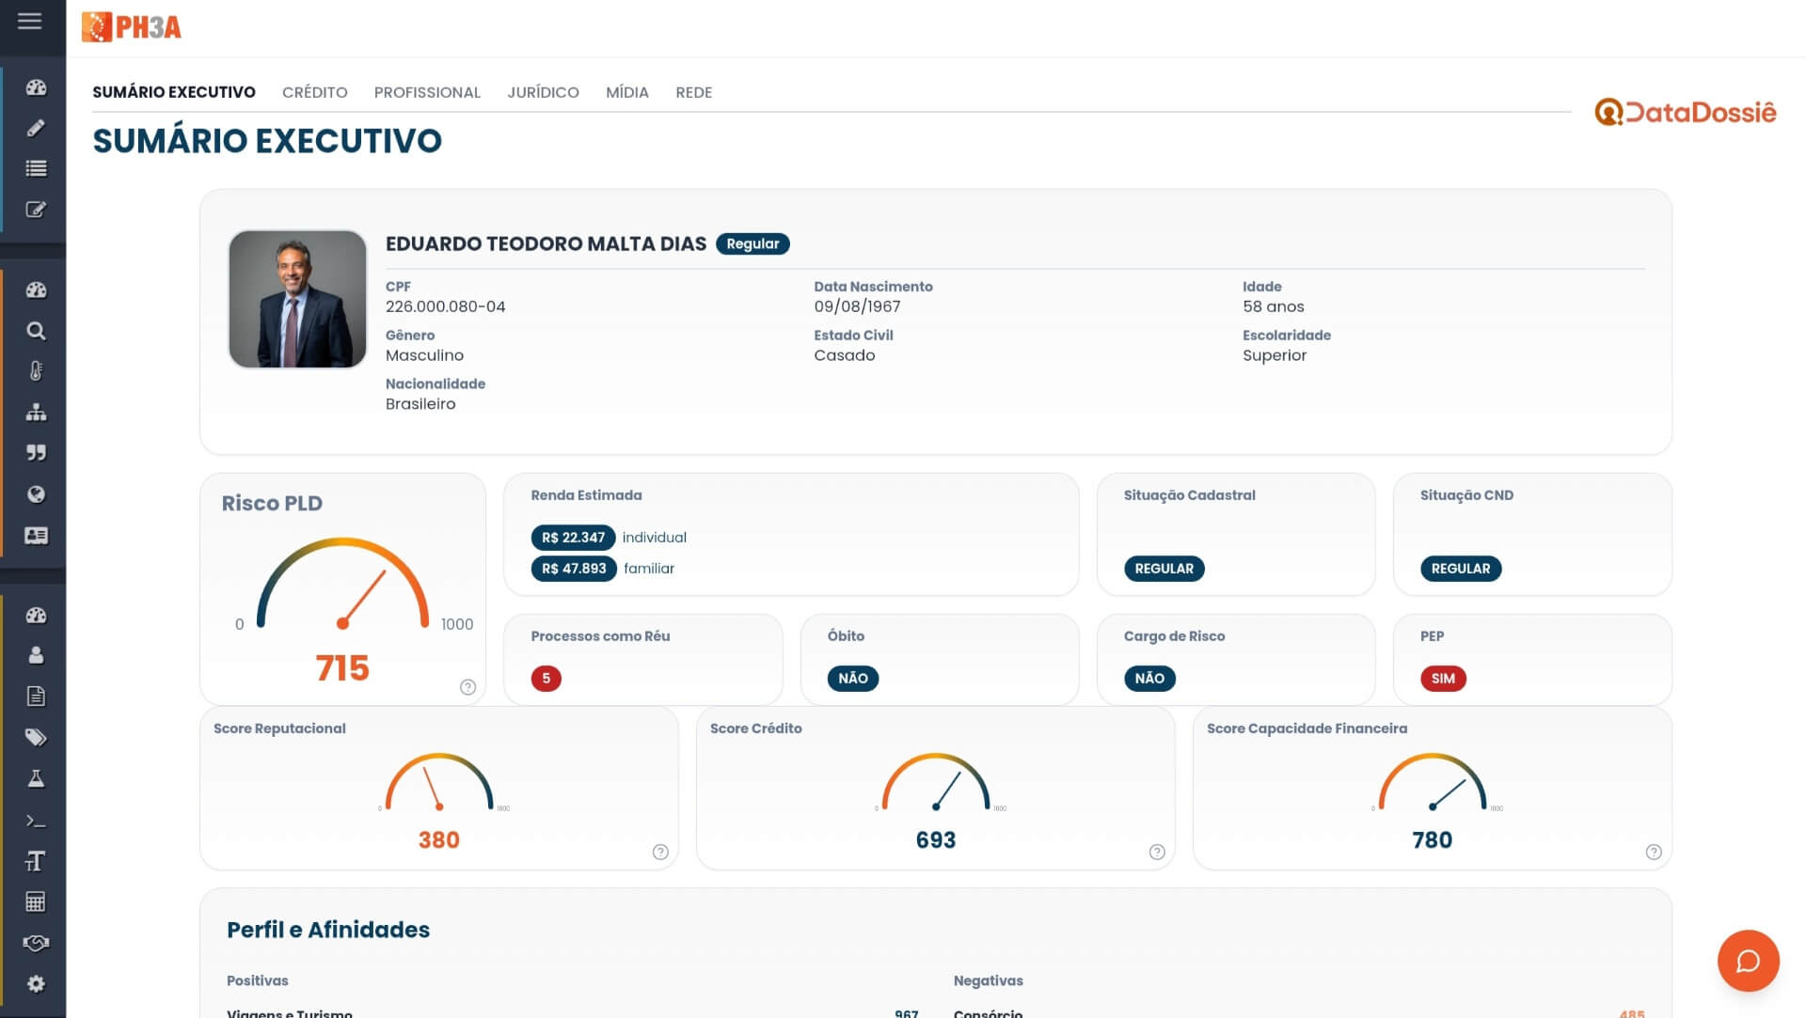
Task: Click Eduardo's profile photo thumbnail
Action: [297, 299]
